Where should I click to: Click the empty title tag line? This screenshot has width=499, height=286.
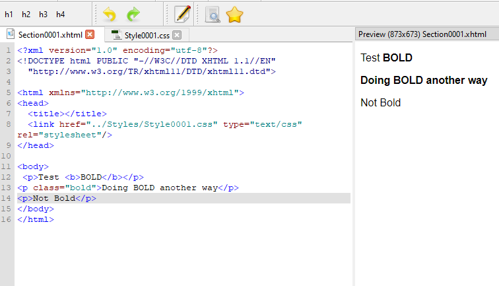(67, 114)
